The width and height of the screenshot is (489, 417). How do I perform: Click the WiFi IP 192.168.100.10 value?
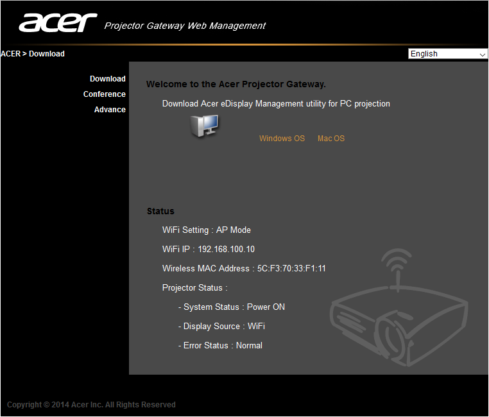(226, 250)
